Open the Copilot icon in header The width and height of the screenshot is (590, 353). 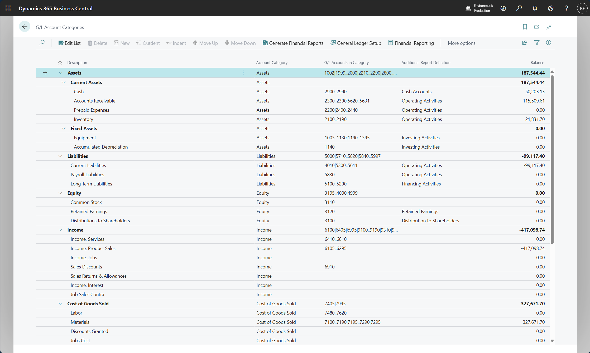503,8
